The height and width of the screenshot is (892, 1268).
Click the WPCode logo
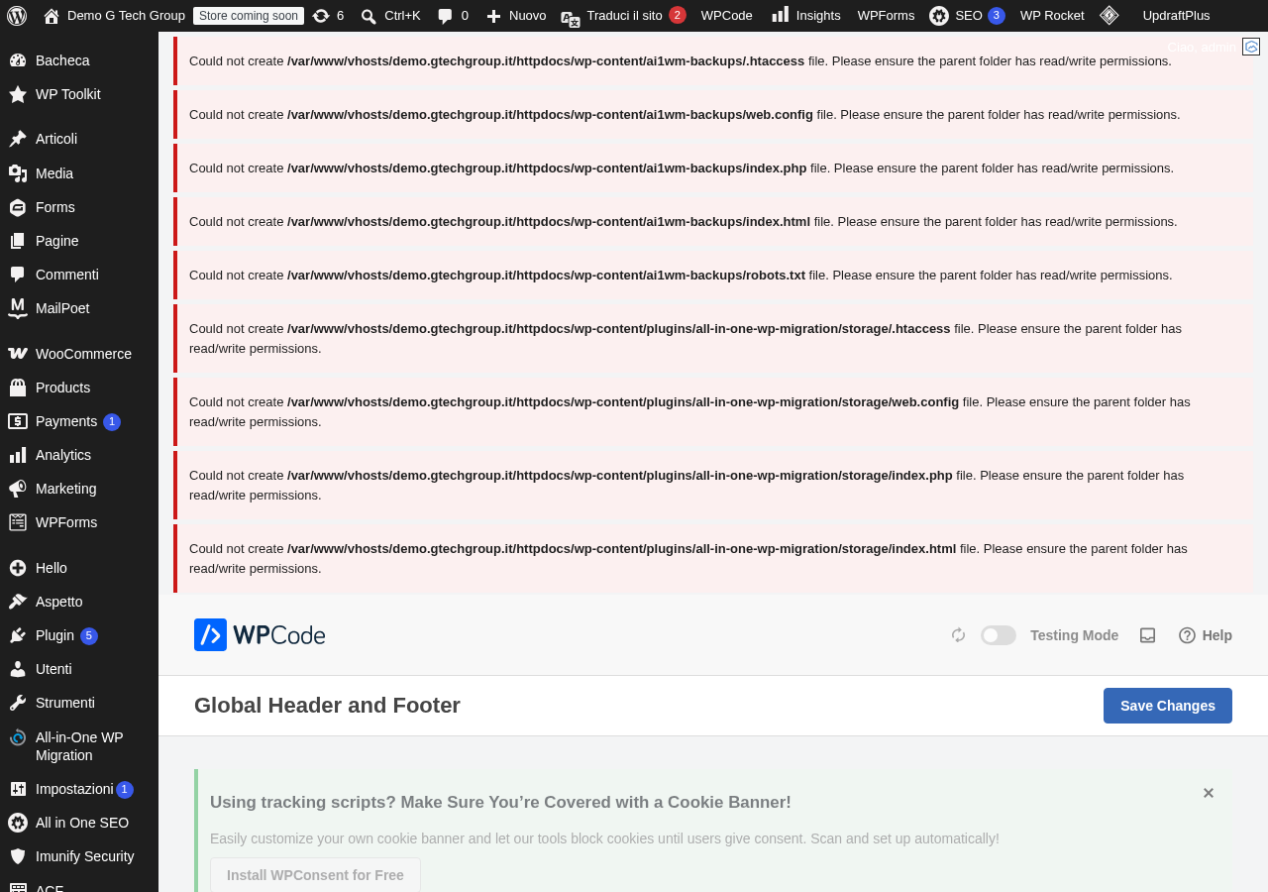pyautogui.click(x=260, y=635)
